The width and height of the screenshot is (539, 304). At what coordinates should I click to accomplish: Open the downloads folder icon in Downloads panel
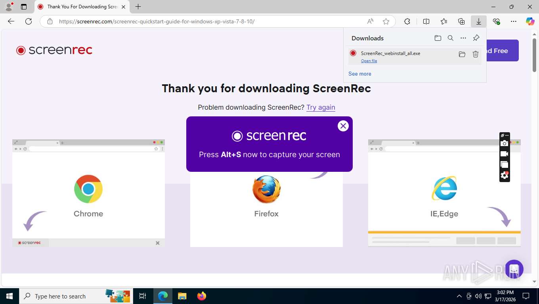click(x=438, y=38)
